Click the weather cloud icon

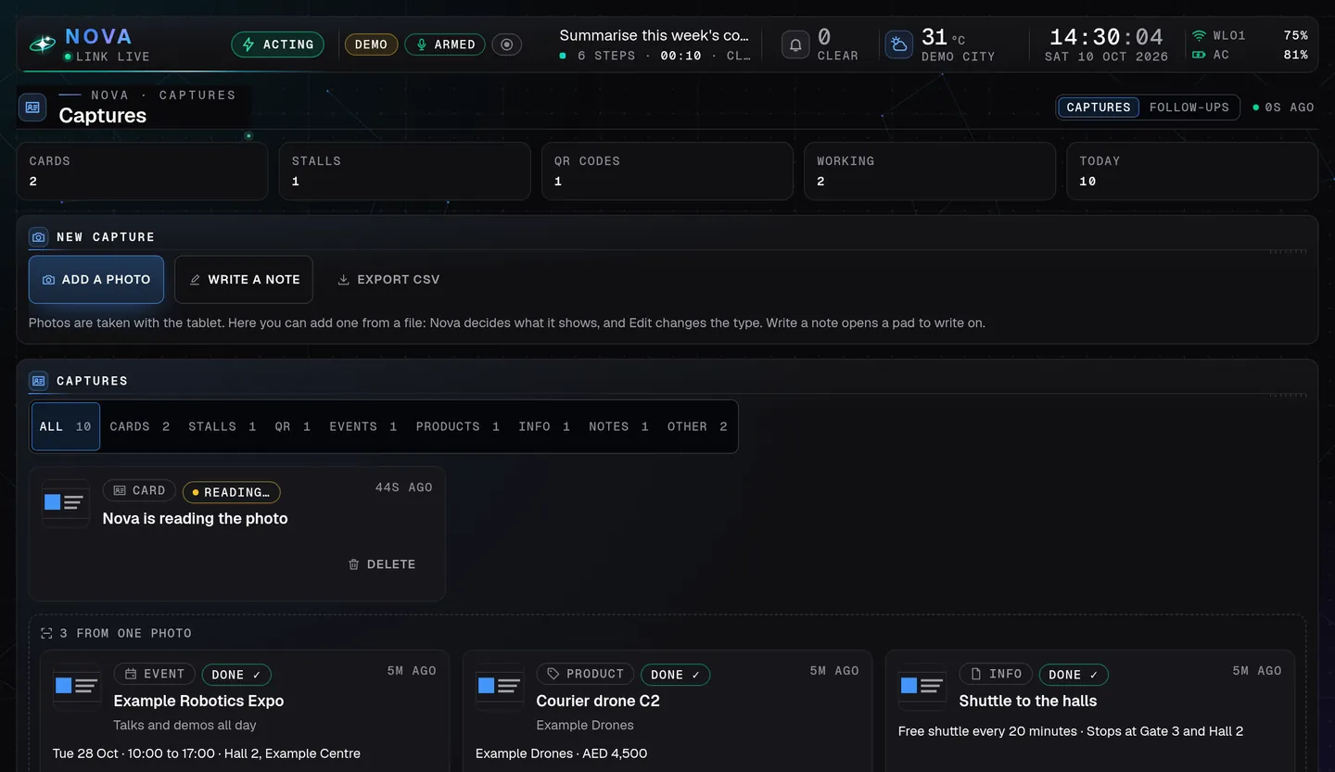[x=898, y=44]
